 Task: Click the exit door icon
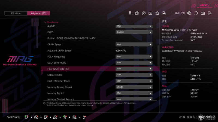210,13
